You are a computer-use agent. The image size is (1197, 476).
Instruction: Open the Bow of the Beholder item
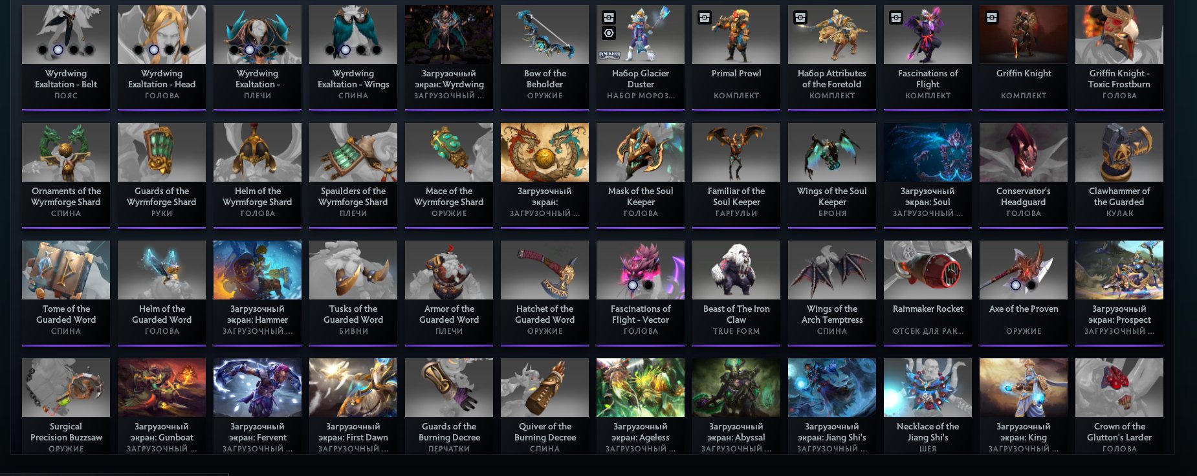click(x=545, y=57)
